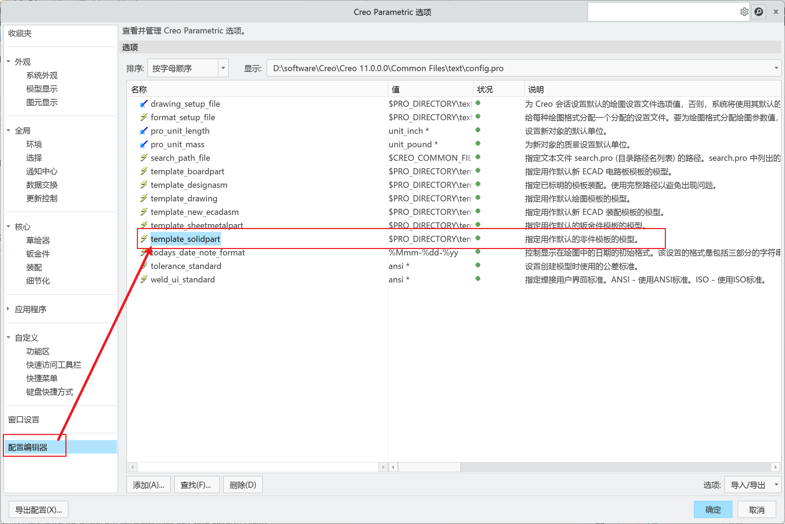This screenshot has width=785, height=524.
Task: Click lightning icon beside search_path_file
Action: pyautogui.click(x=144, y=158)
